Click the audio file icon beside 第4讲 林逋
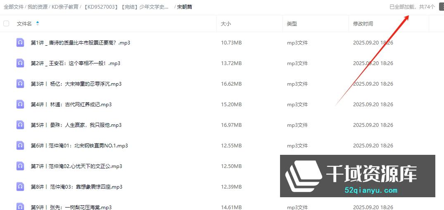This screenshot has height=210, width=444. pyautogui.click(x=20, y=105)
